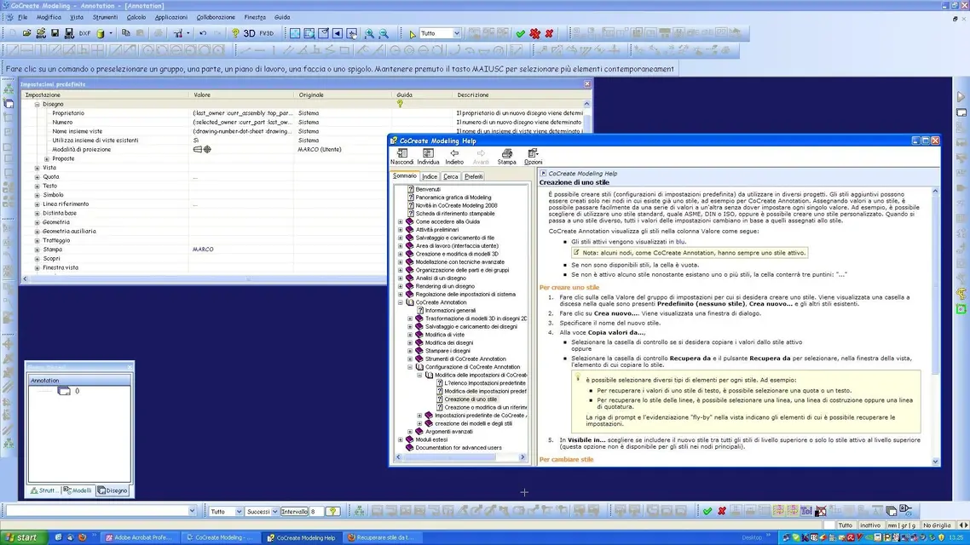The height and width of the screenshot is (545, 970).
Task: Select Creazione di uno stile tree item
Action: (x=471, y=399)
